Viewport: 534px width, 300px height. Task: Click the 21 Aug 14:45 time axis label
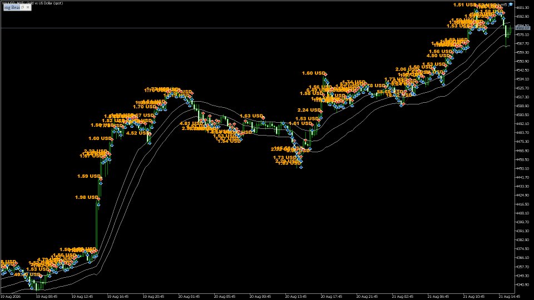pos(510,297)
